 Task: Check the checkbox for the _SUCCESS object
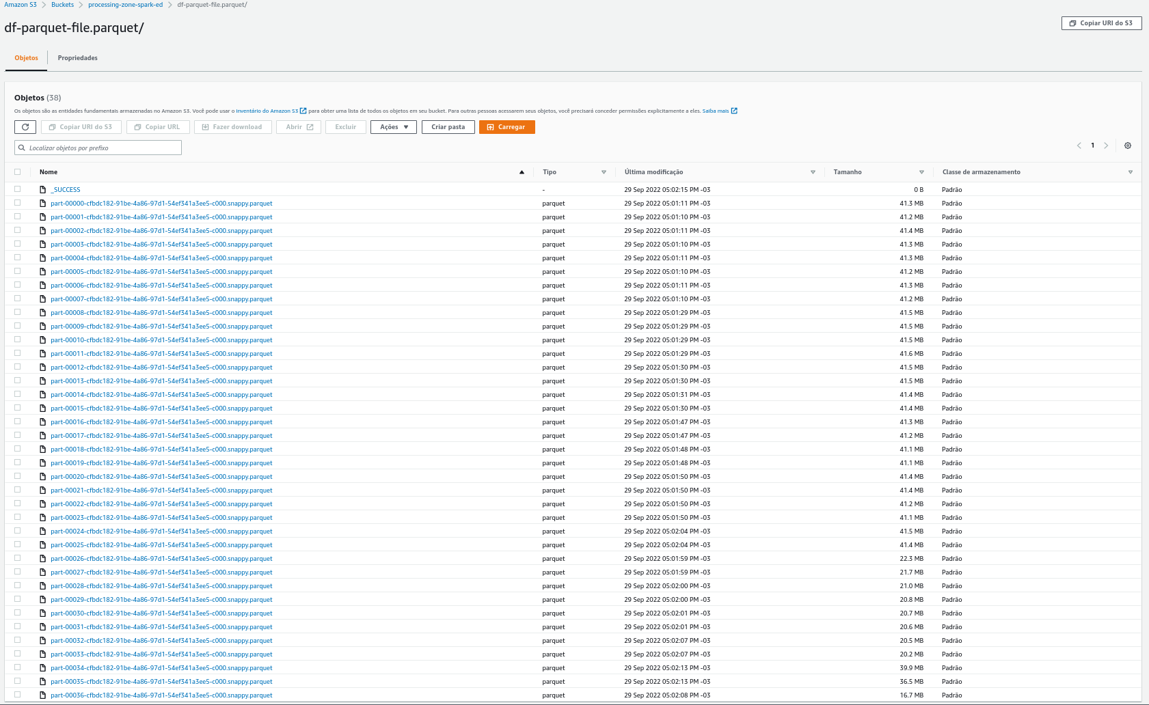(x=17, y=189)
